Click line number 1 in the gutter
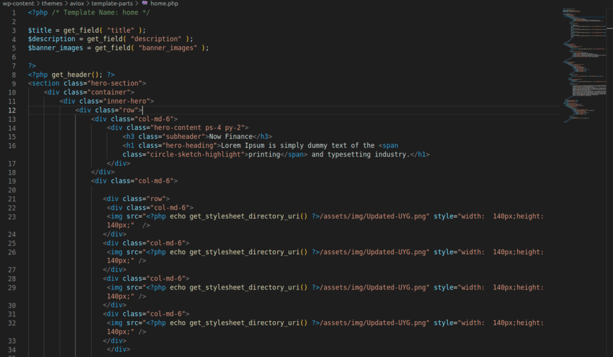 (x=14, y=13)
